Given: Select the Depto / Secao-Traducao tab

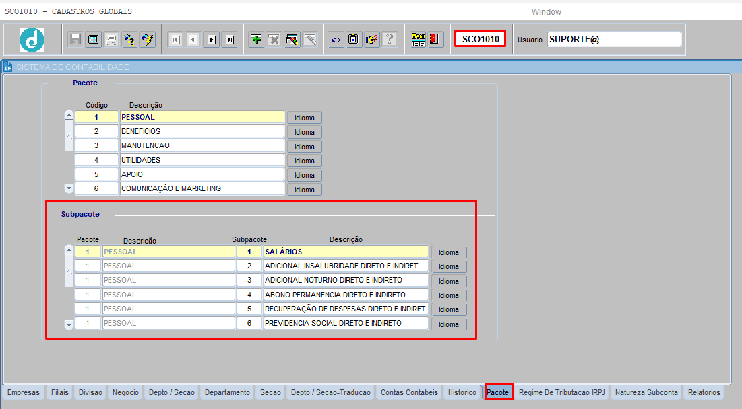Looking at the screenshot, I should pos(331,392).
